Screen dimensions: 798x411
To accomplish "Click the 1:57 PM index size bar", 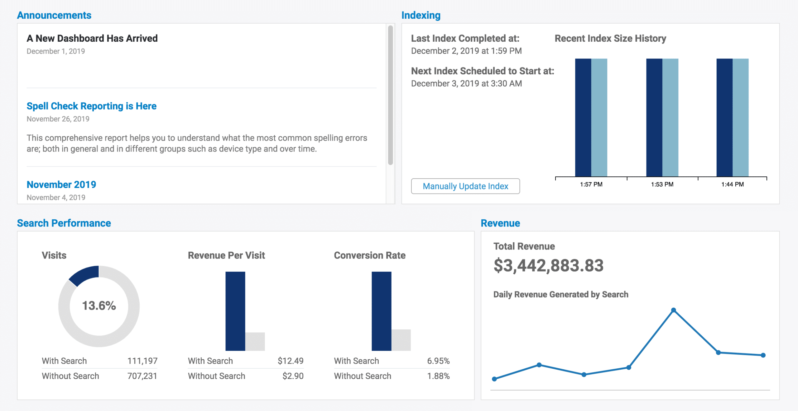I will coord(591,121).
